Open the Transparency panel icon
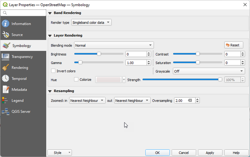This screenshot has width=250, height=157. (x=5, y=57)
